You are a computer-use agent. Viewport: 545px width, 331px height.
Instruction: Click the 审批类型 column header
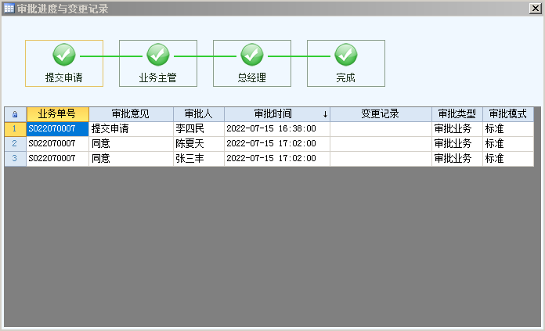coord(457,114)
